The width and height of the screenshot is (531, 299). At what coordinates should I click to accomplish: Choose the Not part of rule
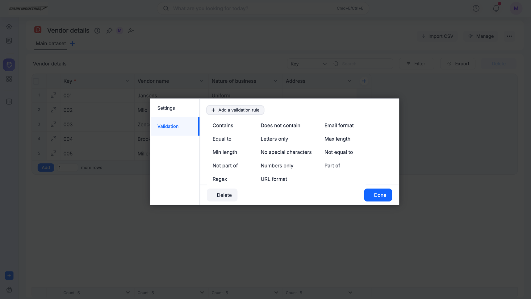(x=225, y=166)
